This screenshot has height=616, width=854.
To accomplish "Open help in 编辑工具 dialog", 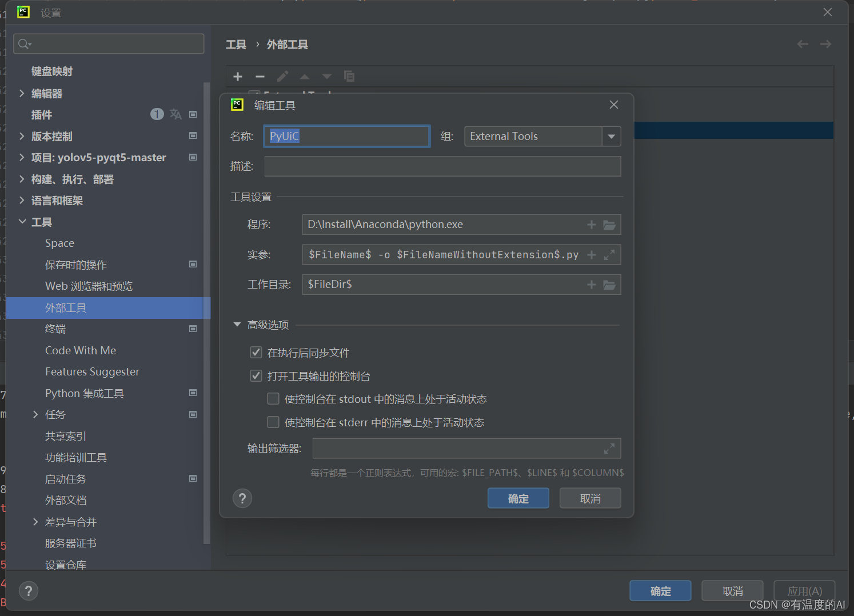I will pos(242,498).
